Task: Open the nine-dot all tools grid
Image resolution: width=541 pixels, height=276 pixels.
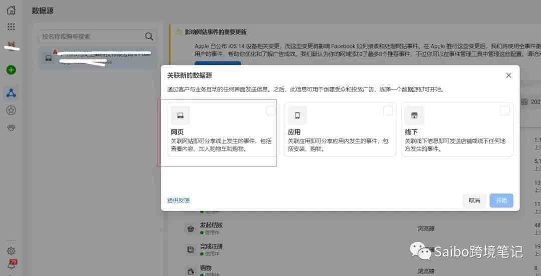Action: coord(11,27)
